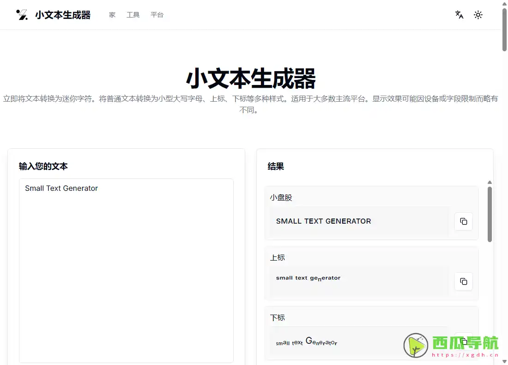Copy the 上标 superscript result
508x365 pixels.
[464, 281]
